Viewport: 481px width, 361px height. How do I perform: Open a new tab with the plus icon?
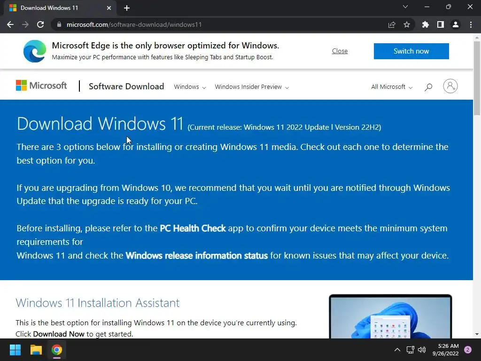(x=127, y=8)
